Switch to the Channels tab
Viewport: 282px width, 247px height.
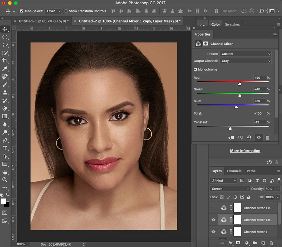tap(234, 171)
